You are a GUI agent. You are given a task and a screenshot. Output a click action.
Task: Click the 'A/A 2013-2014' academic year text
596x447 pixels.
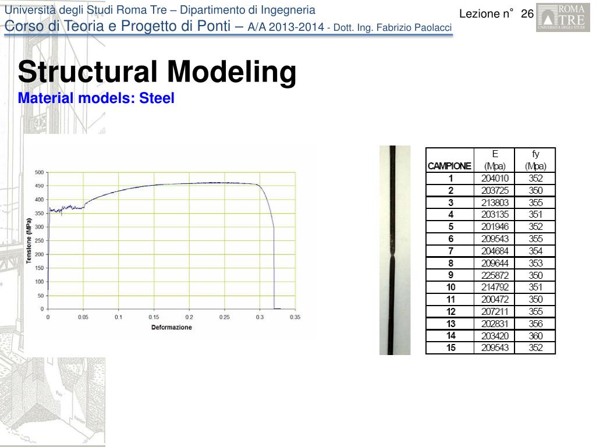coord(286,27)
